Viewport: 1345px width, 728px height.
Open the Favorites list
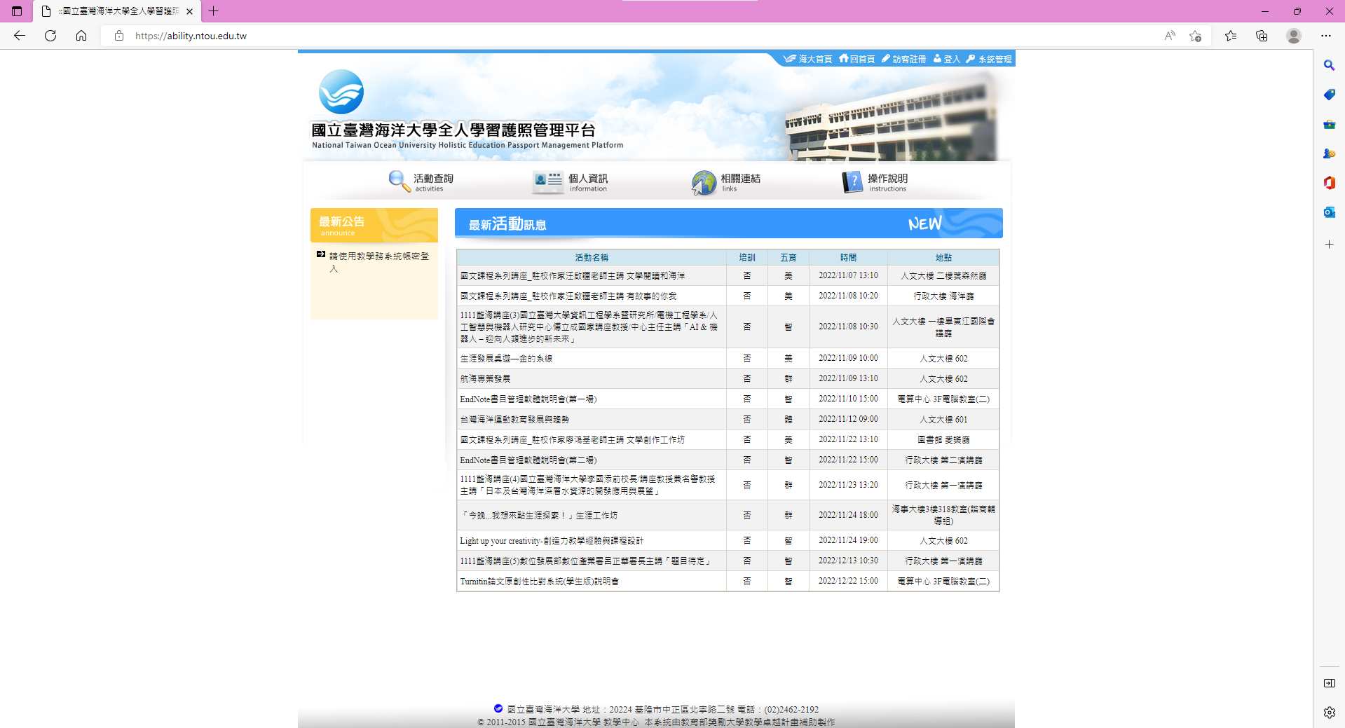pyautogui.click(x=1231, y=36)
